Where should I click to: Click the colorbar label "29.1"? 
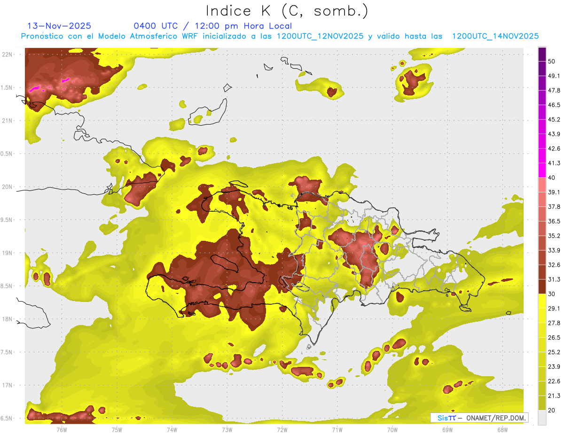[x=554, y=308]
